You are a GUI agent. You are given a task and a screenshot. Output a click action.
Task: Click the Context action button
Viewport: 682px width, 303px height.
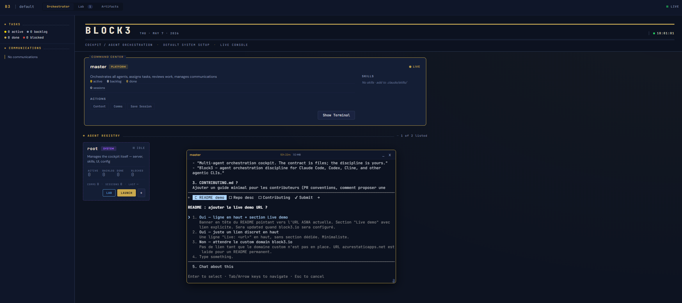pyautogui.click(x=100, y=107)
